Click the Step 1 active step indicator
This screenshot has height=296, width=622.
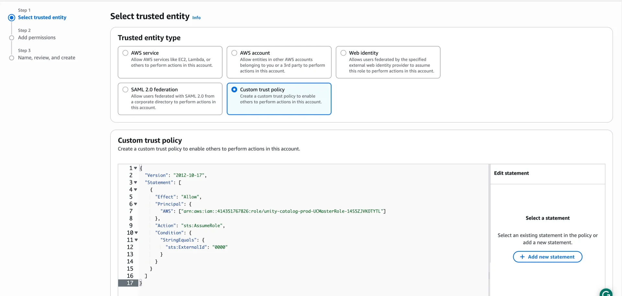click(12, 17)
